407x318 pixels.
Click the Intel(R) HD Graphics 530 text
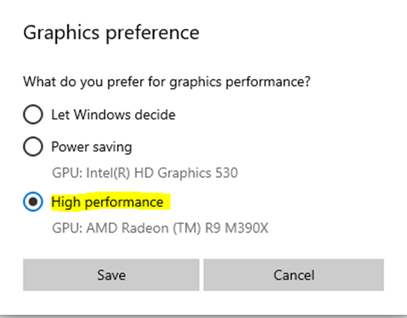pyautogui.click(x=159, y=173)
